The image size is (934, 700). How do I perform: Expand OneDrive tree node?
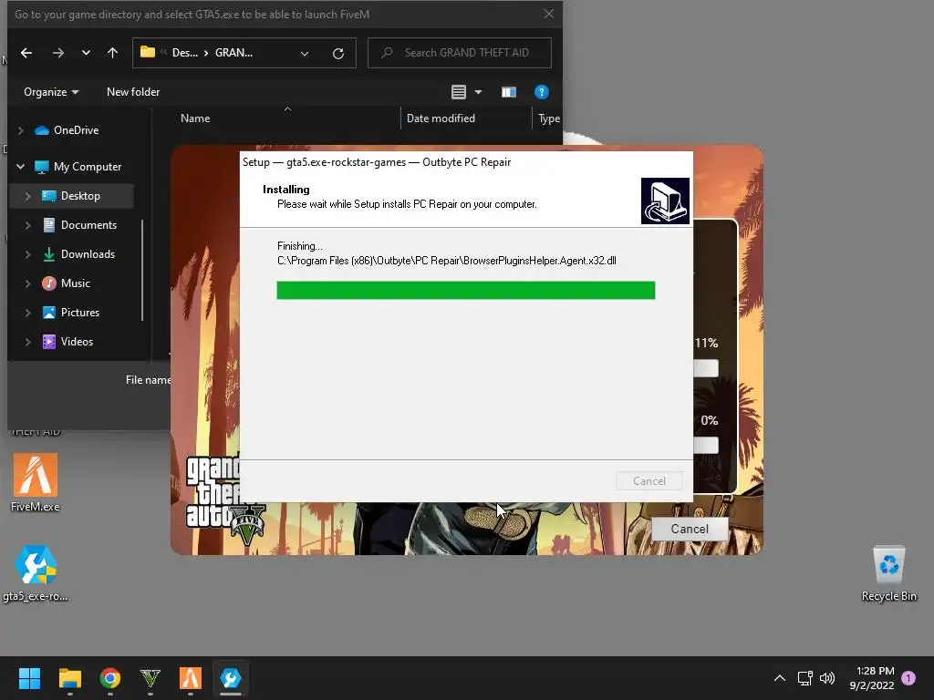pos(21,130)
